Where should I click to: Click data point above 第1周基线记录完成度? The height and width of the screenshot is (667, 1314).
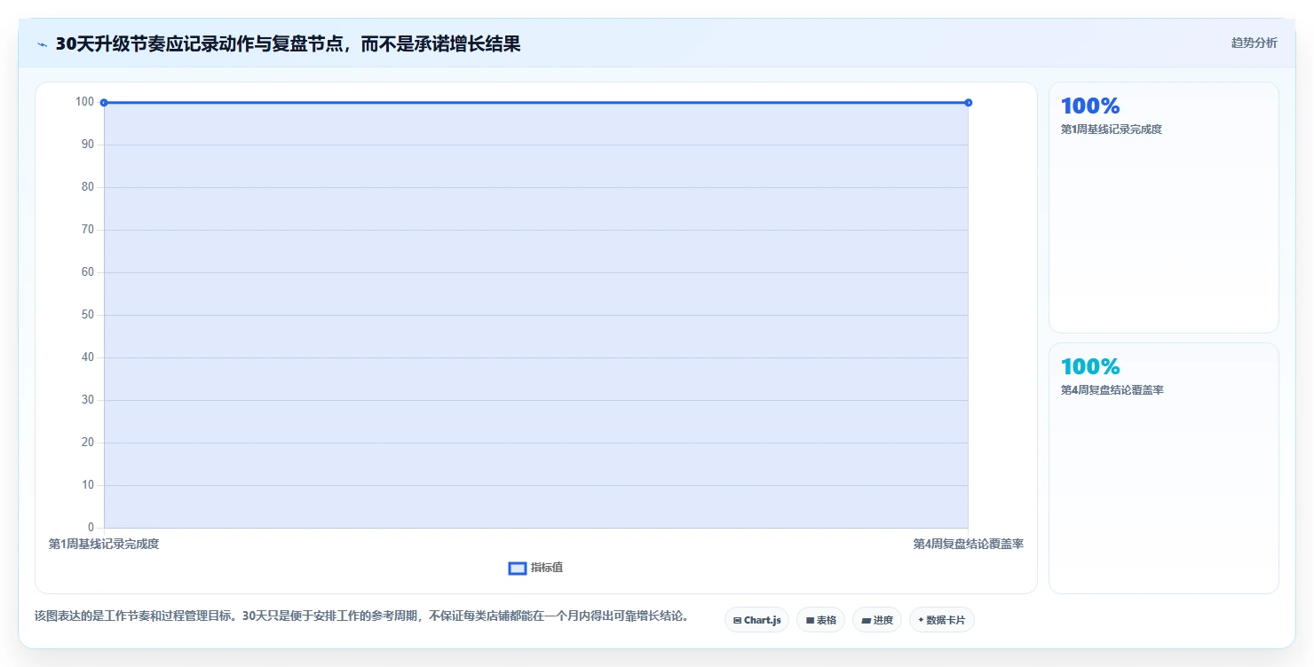(x=104, y=103)
